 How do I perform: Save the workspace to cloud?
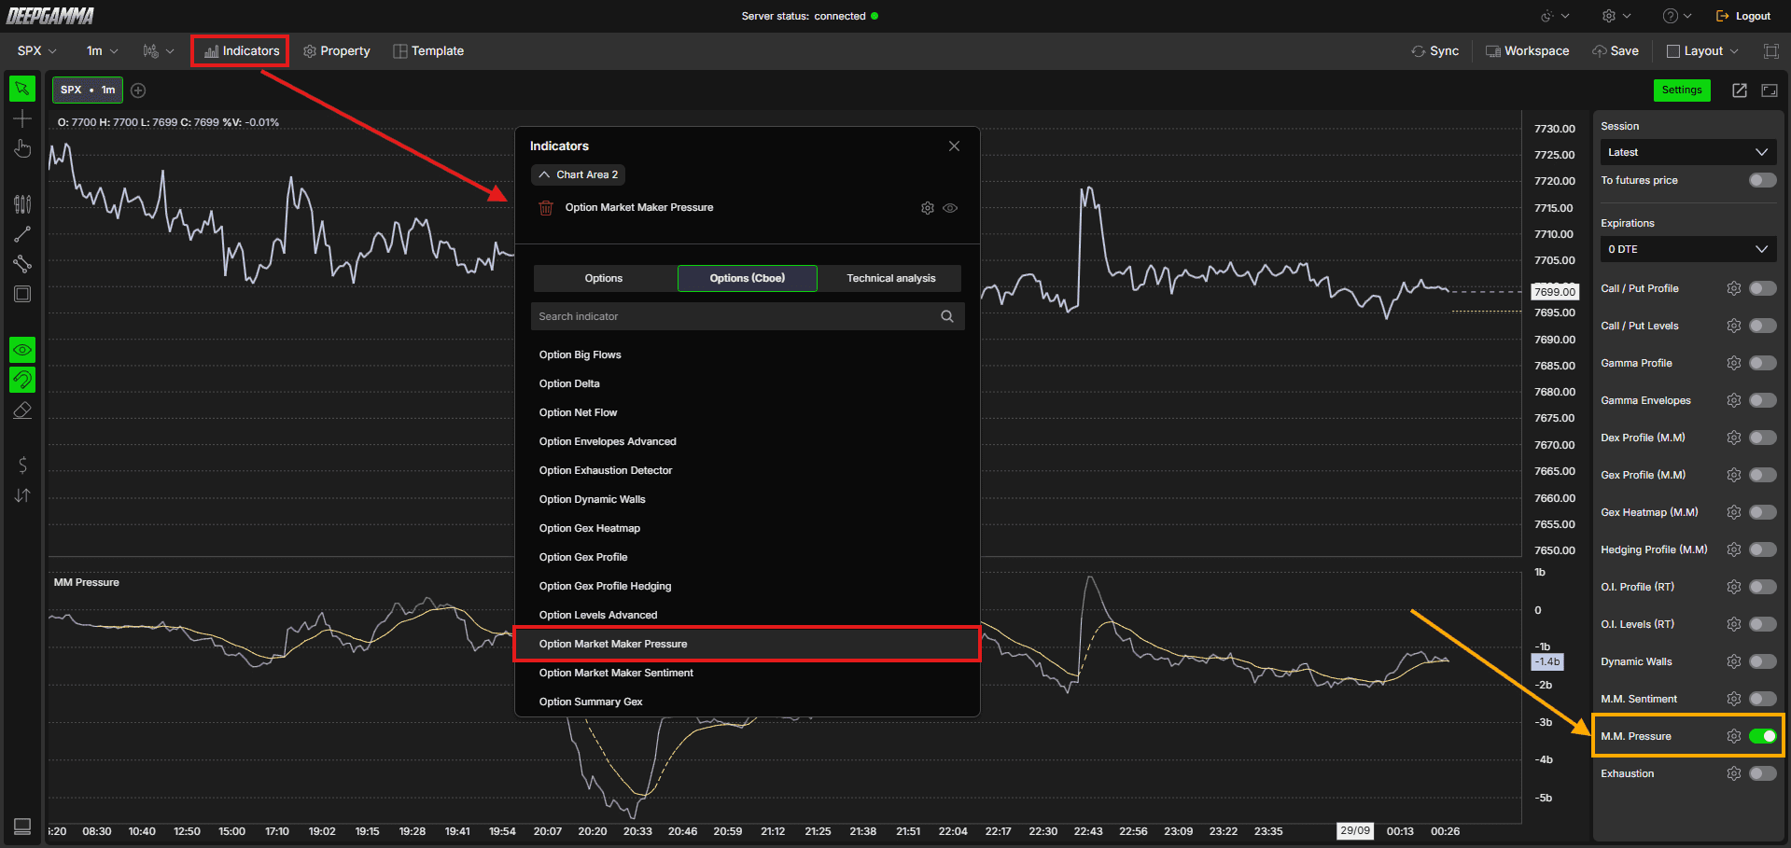pyautogui.click(x=1616, y=51)
